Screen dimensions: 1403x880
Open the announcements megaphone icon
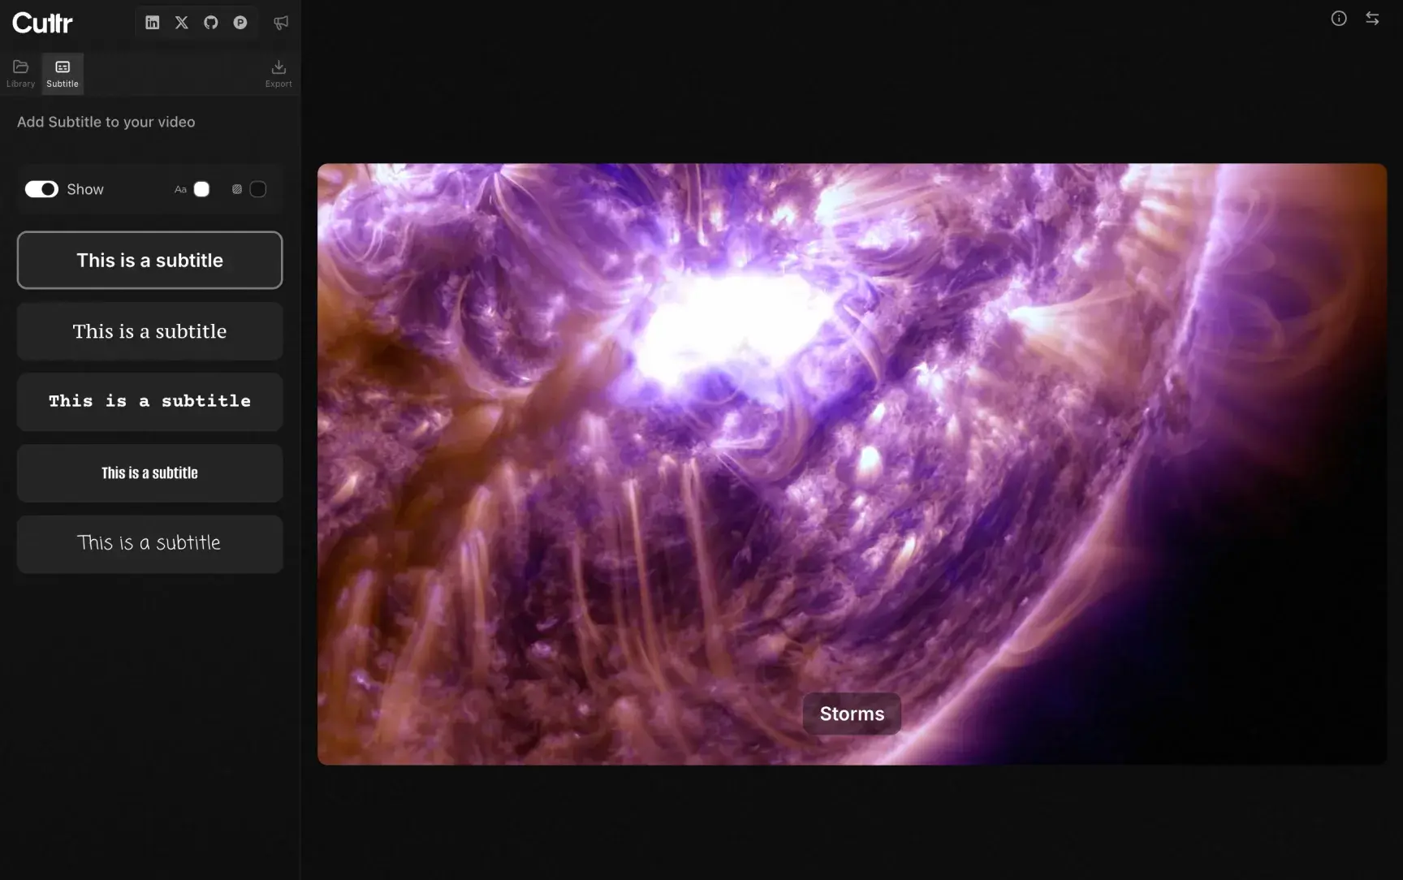(x=280, y=22)
